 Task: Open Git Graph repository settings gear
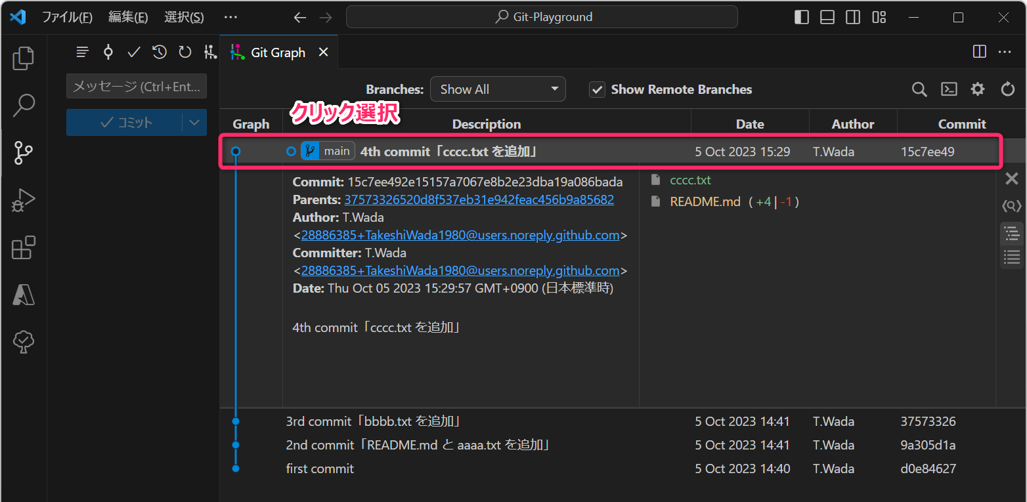coord(978,89)
